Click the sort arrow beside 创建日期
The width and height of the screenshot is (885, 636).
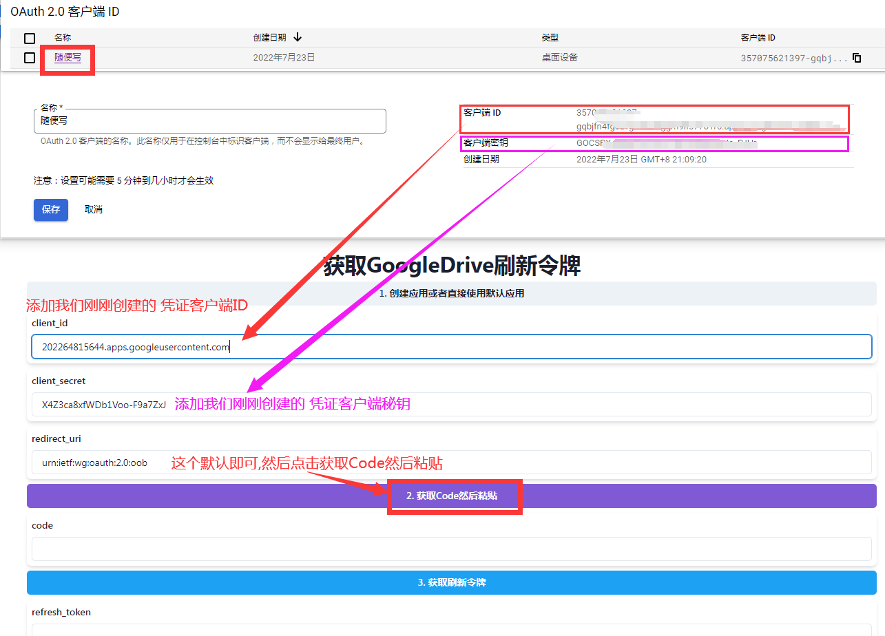tap(298, 37)
